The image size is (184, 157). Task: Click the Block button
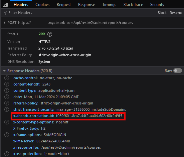pos(162,13)
